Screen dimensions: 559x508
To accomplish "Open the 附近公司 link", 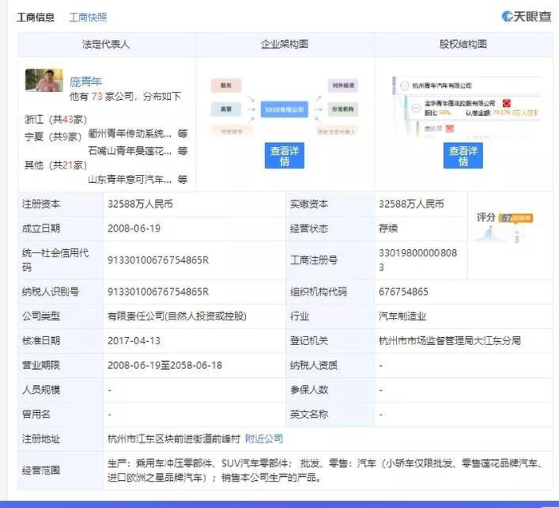I will point(264,439).
